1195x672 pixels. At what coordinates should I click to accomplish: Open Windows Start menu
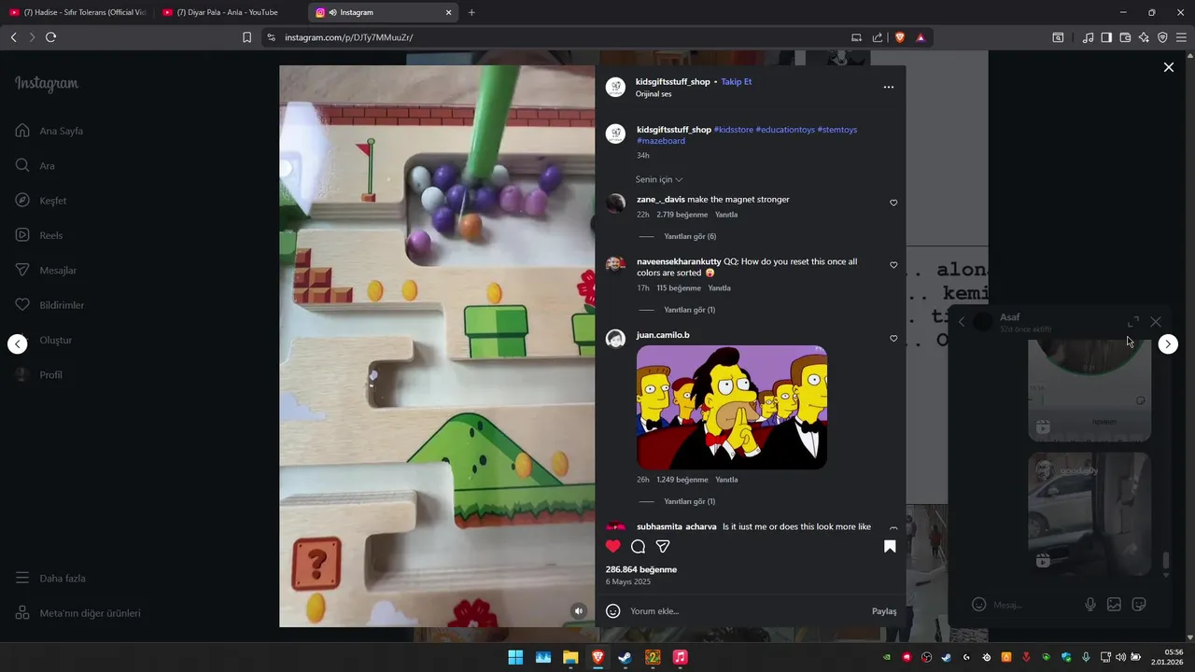[x=515, y=657]
